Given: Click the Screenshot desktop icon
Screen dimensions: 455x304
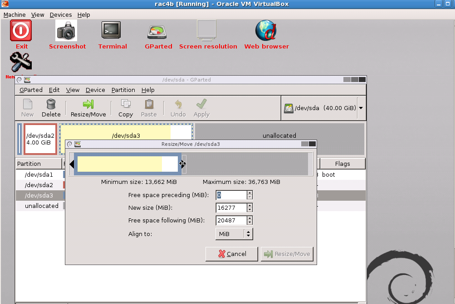Looking at the screenshot, I should coord(67,31).
